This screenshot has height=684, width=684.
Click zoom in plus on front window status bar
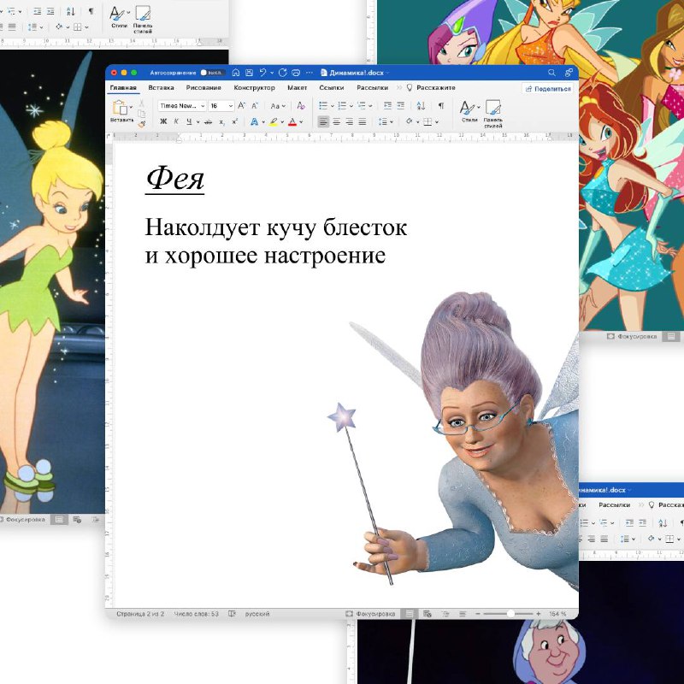tap(539, 613)
